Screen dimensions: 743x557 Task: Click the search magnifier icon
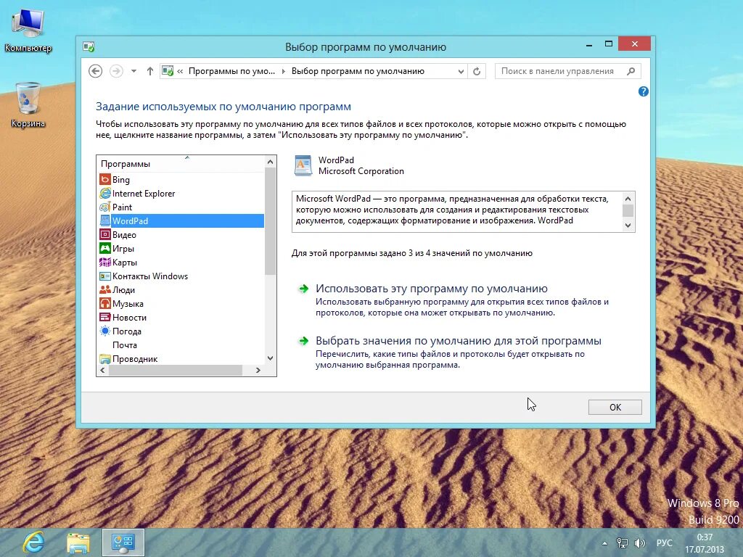(631, 71)
